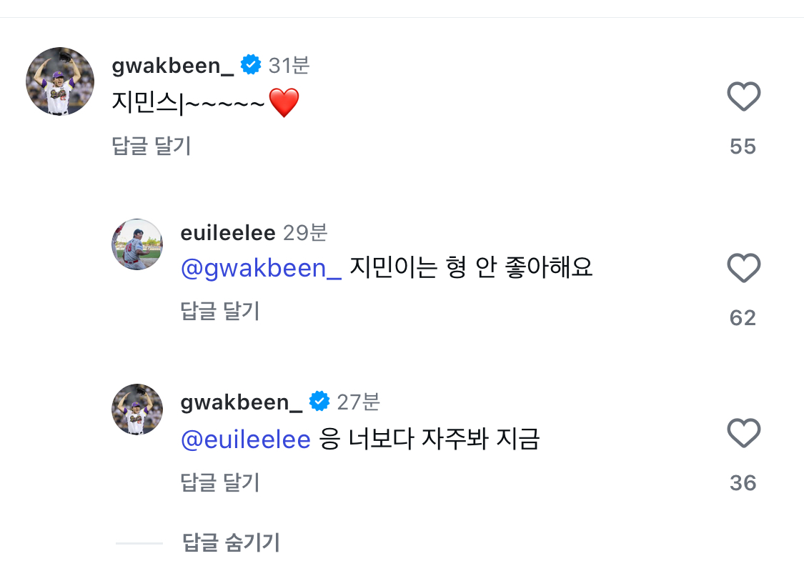Show the 36 likes count
This screenshot has height=561, width=804.
tap(743, 483)
